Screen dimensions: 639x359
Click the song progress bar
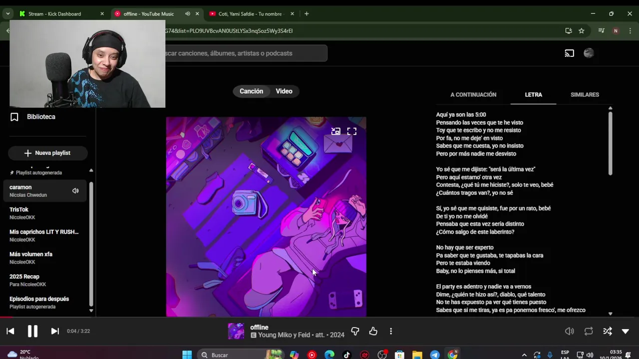[x=319, y=317]
